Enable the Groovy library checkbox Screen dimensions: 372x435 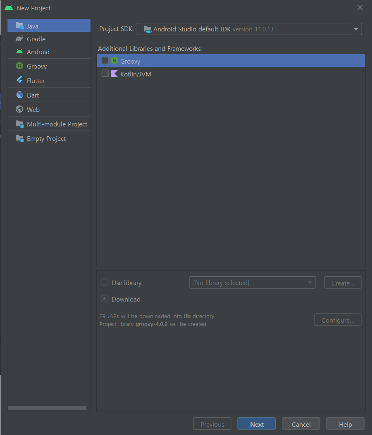105,60
